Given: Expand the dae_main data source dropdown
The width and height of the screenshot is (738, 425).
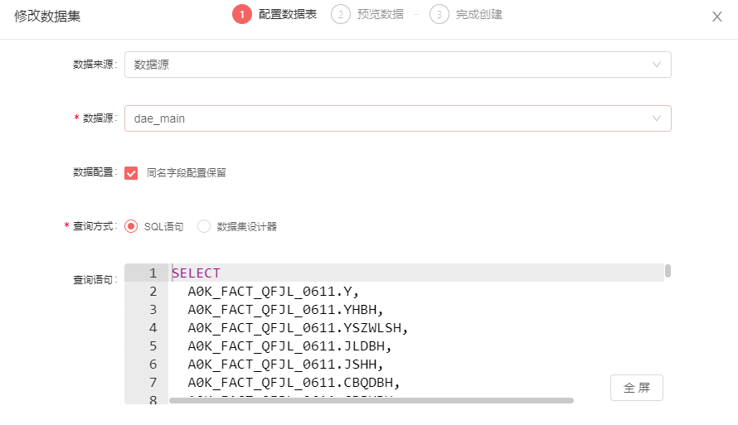Looking at the screenshot, I should 397,118.
